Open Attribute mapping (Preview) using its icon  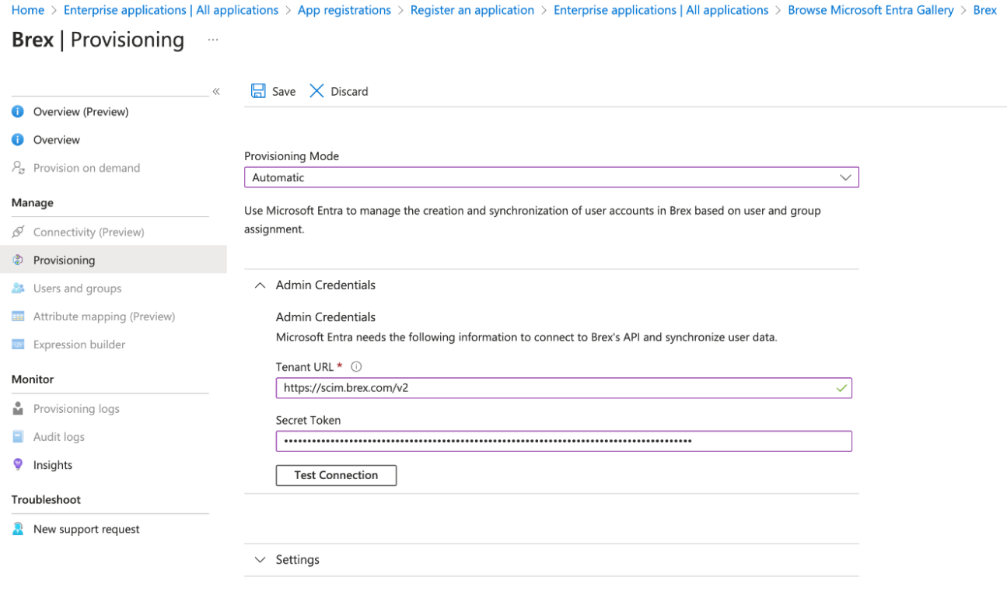coord(19,316)
